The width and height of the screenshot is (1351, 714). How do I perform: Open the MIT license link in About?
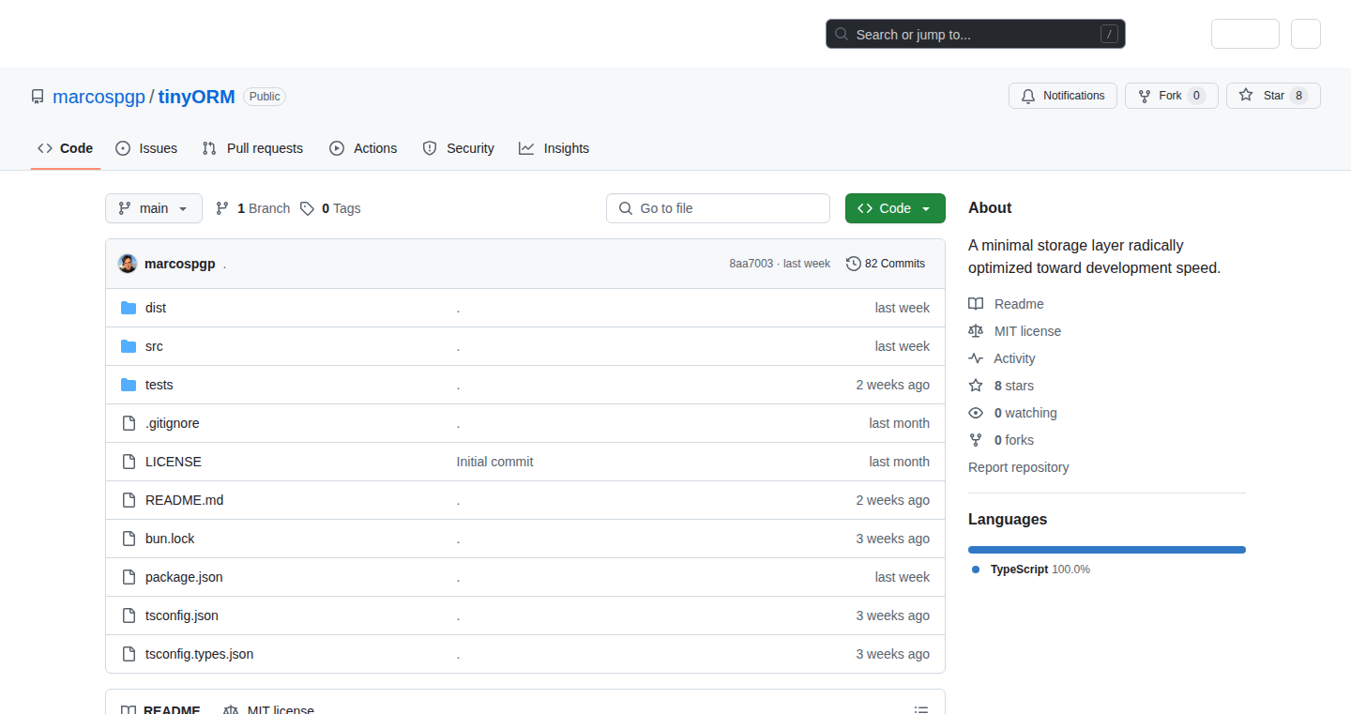(x=1027, y=331)
